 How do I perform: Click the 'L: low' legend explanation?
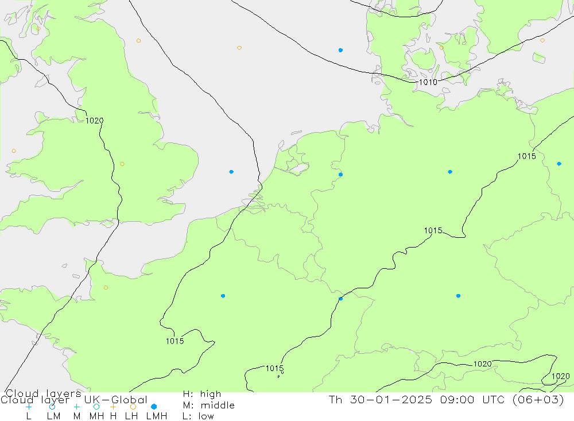198,416
